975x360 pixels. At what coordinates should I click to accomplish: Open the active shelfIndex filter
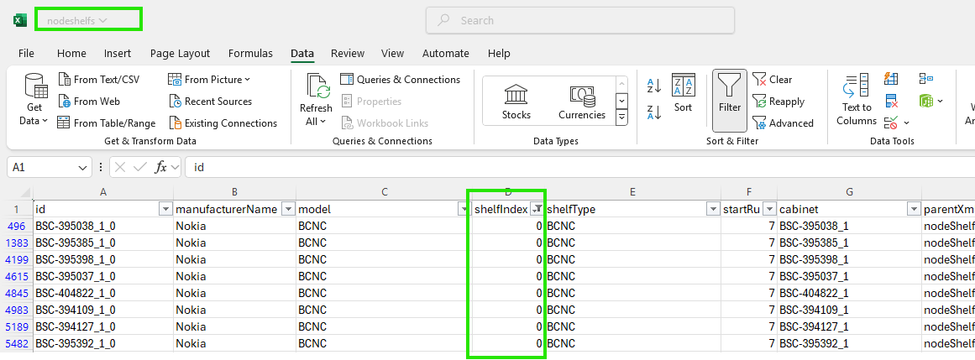(537, 209)
